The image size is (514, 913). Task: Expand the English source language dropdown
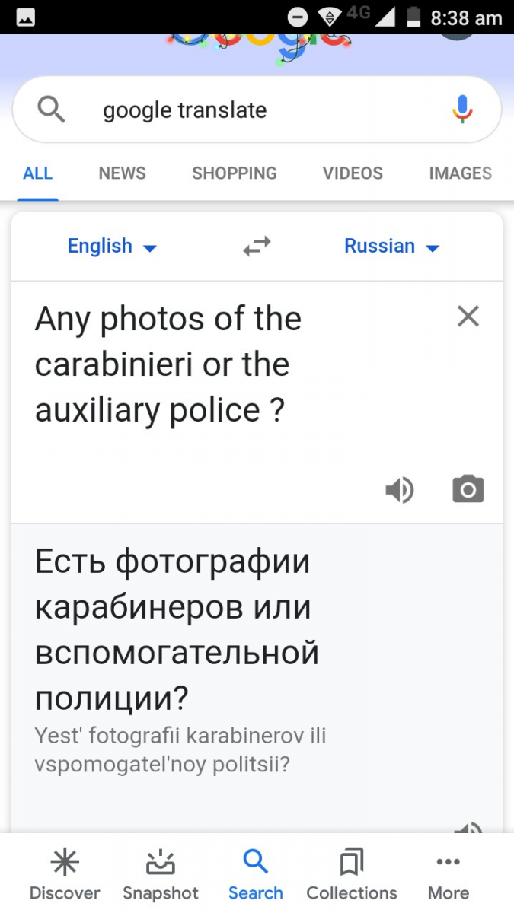point(112,247)
